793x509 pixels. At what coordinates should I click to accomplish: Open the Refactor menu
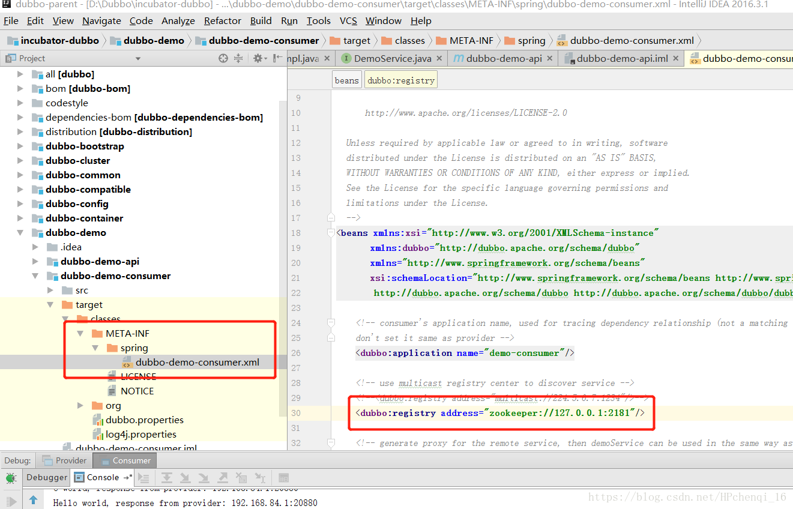[x=222, y=20]
